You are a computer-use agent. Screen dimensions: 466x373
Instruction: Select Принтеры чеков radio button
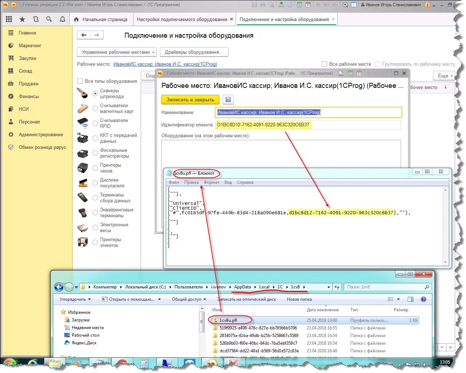point(95,168)
